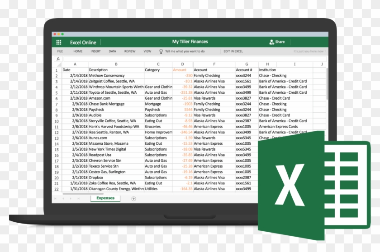Screen dimensions: 380x252
Task: Click the horizontal scrollbar thumb
Action: coord(83,193)
